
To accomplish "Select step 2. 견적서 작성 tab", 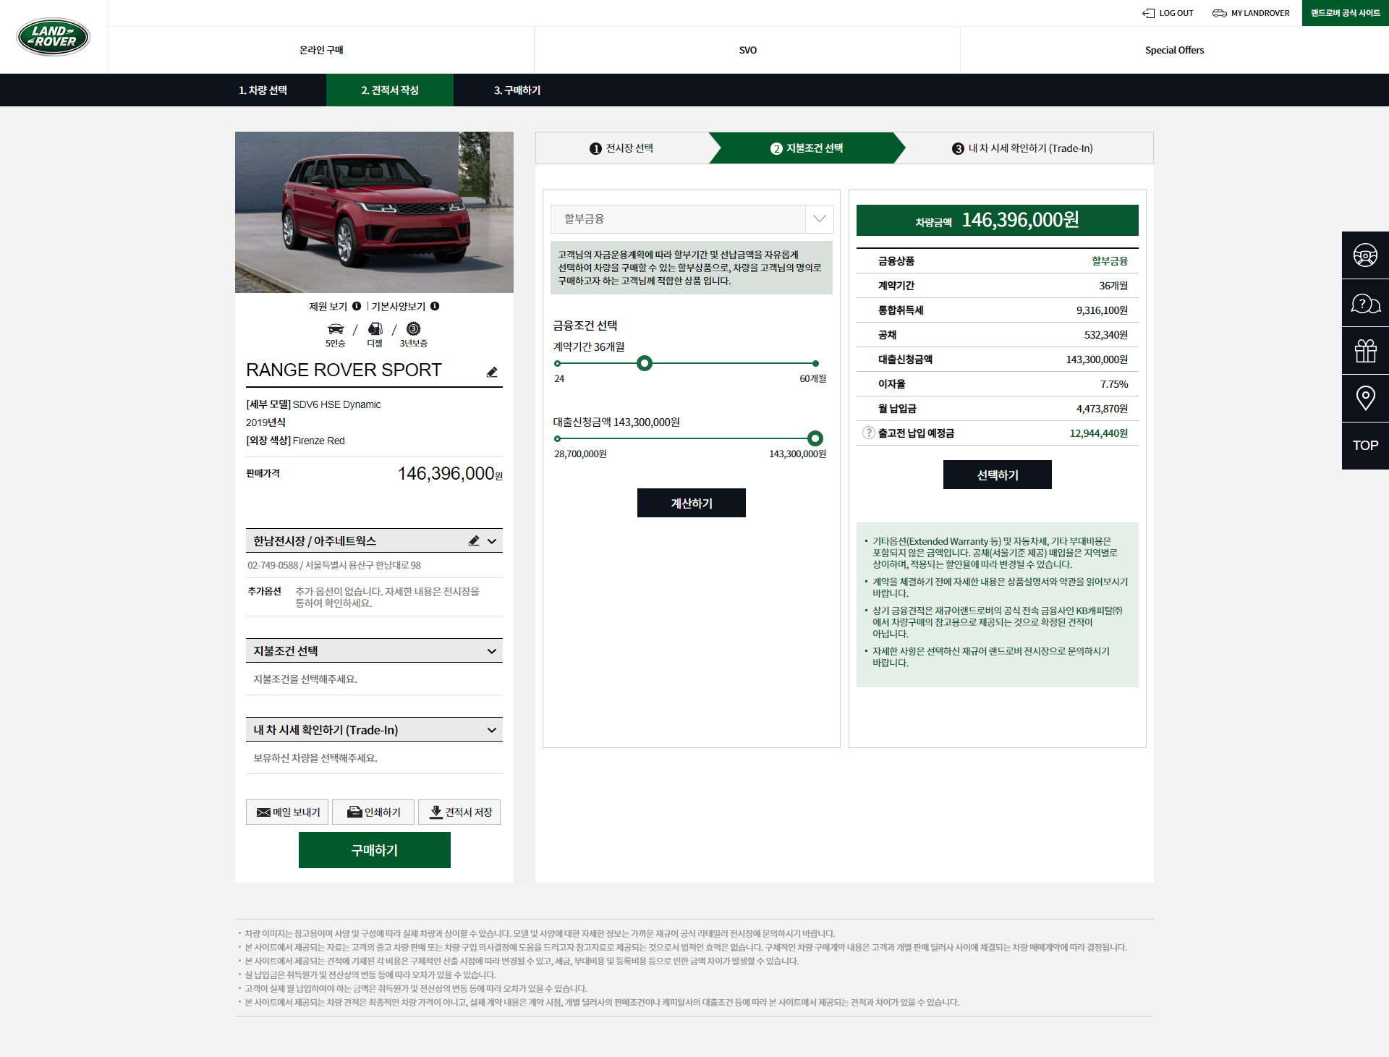I will [x=390, y=90].
